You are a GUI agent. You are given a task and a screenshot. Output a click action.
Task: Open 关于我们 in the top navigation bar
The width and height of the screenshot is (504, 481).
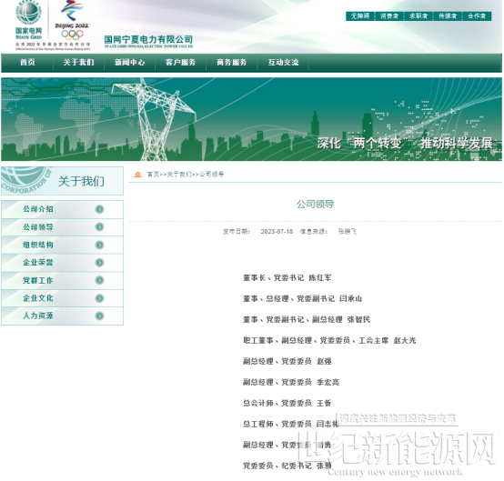pyautogui.click(x=78, y=63)
